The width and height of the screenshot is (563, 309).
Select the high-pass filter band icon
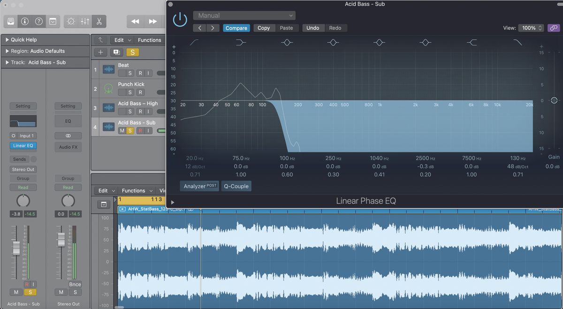click(x=193, y=42)
